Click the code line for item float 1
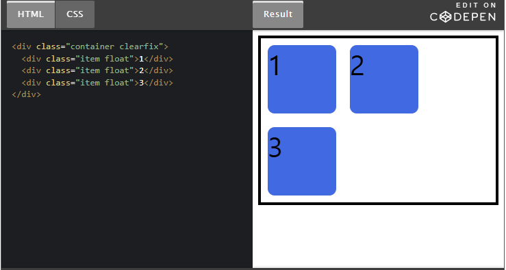 (97, 59)
